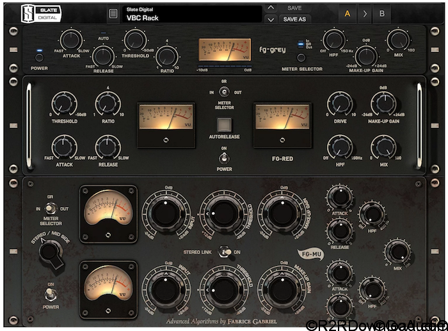Open the preset list menu icon
This screenshot has width=448, height=331.
113,13
